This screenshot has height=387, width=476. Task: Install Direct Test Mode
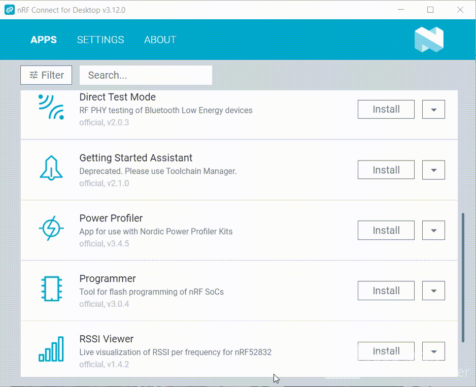(386, 109)
